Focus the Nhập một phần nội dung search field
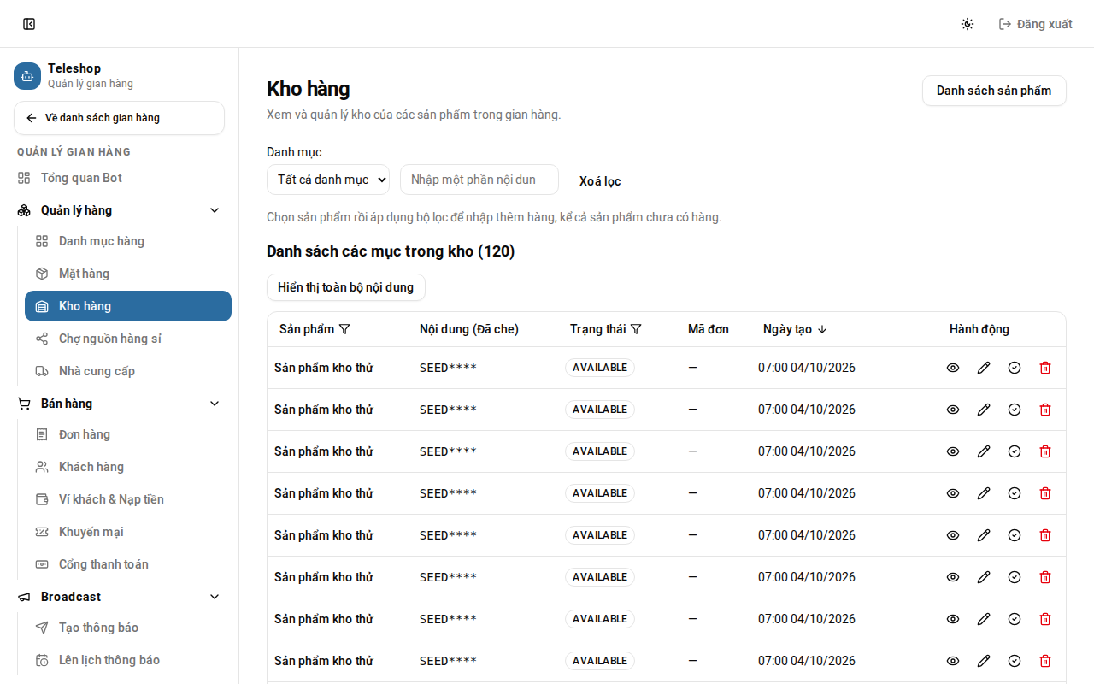This screenshot has width=1094, height=684. 479,180
